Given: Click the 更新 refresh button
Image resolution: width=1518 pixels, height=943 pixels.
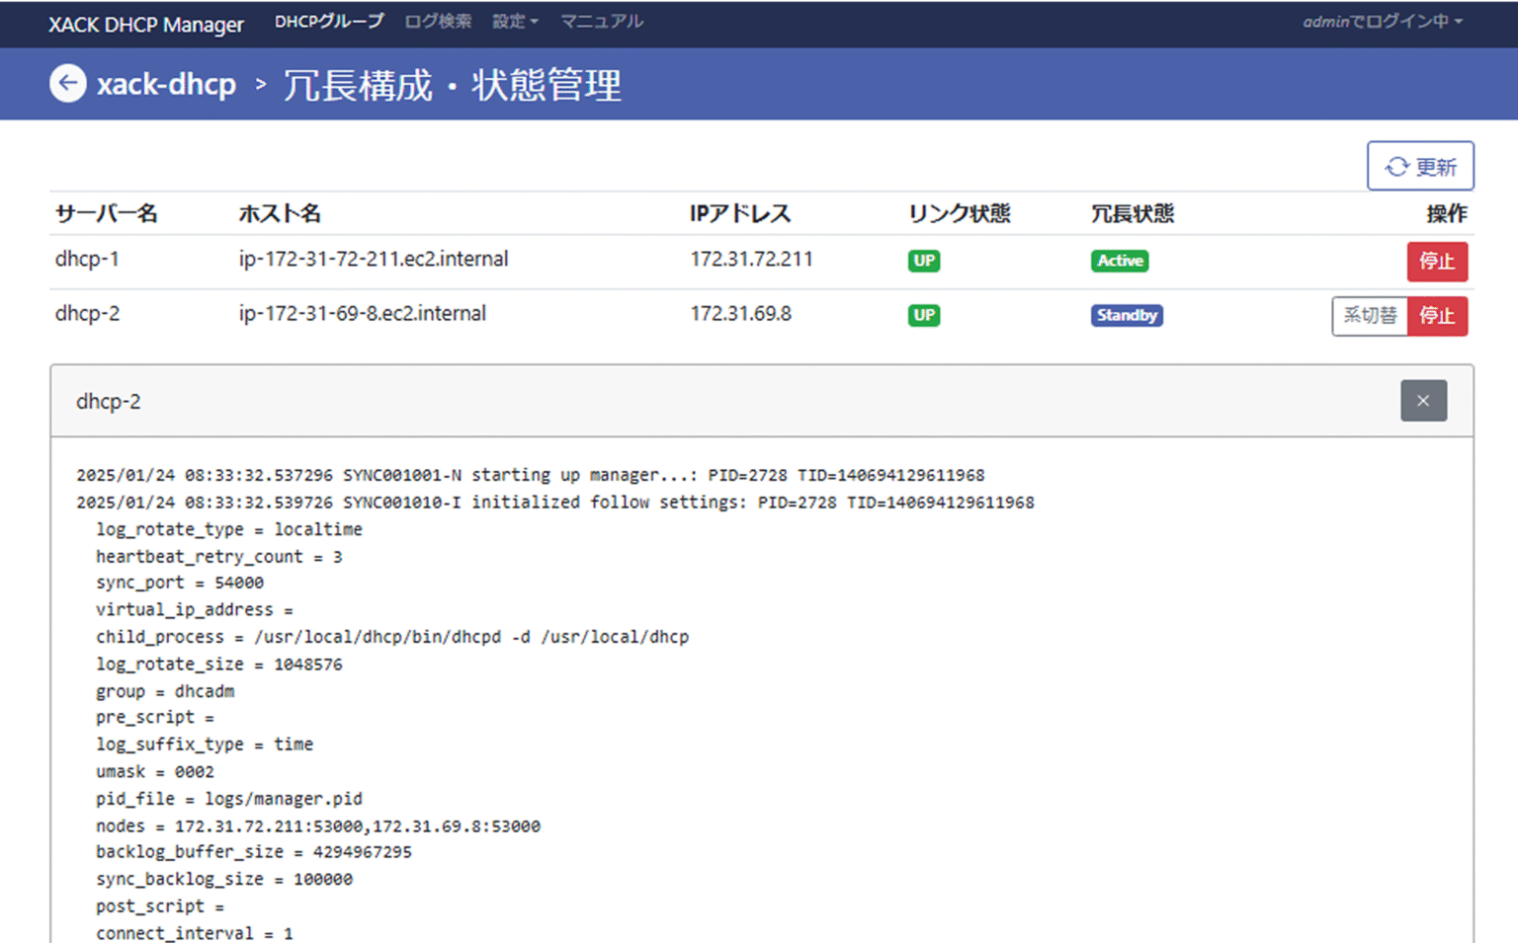Looking at the screenshot, I should (1420, 166).
